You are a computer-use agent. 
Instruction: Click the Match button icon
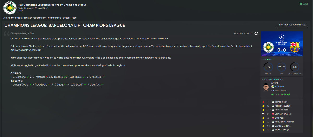click(x=300, y=4)
